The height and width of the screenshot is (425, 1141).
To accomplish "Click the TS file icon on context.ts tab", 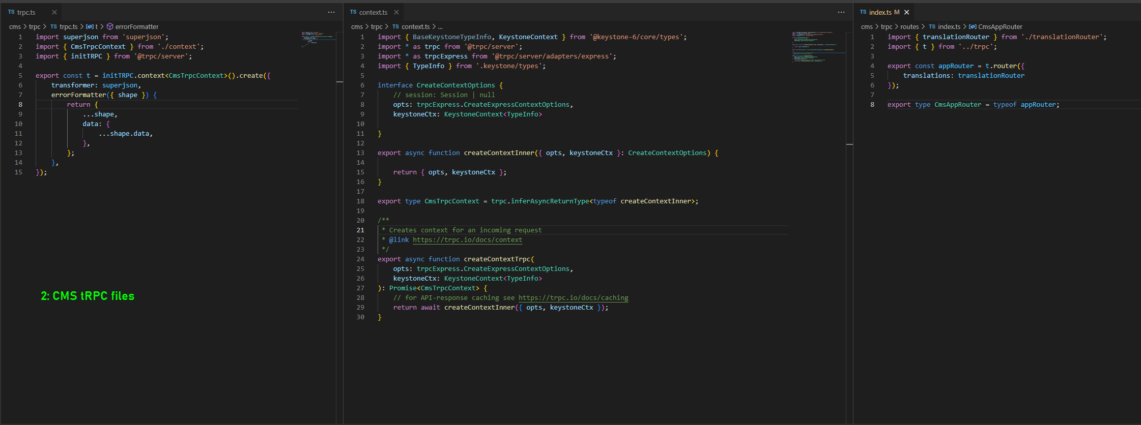I will tap(353, 12).
